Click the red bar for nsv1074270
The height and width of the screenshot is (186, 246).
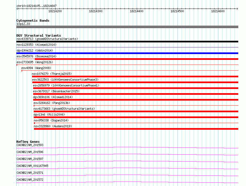(135, 77)
